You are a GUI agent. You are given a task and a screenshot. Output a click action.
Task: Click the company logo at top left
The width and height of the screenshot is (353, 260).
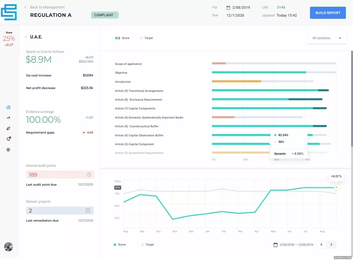pyautogui.click(x=9, y=12)
